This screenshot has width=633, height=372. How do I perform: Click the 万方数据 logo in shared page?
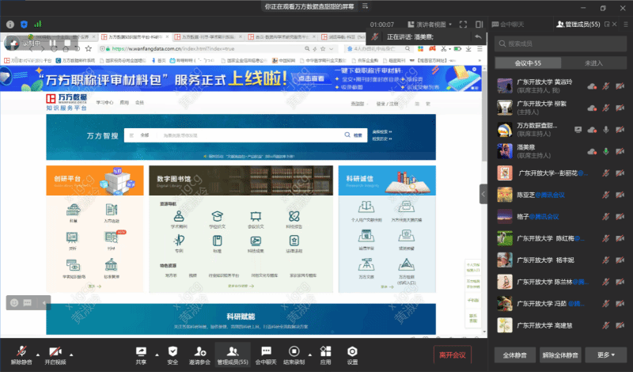[x=66, y=102]
